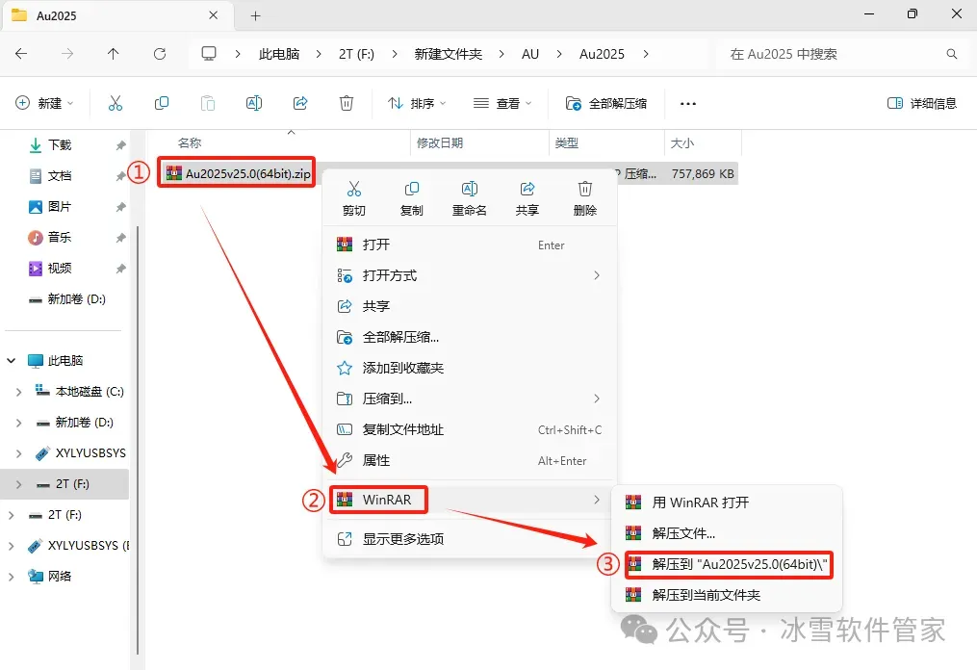
Task: Unpin 下载 using its pin icon
Action: 120,145
